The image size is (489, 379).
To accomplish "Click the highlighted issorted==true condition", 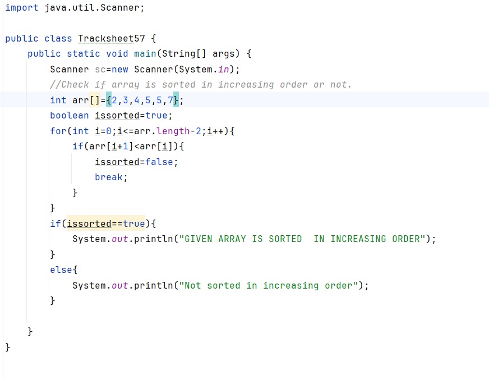I will tap(106, 224).
